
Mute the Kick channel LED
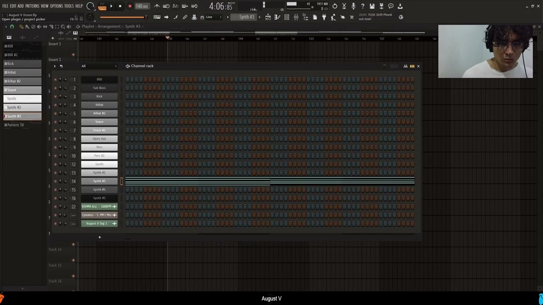[55, 97]
